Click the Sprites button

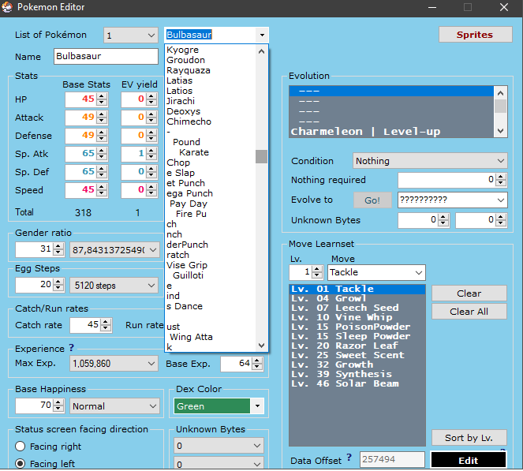[474, 35]
